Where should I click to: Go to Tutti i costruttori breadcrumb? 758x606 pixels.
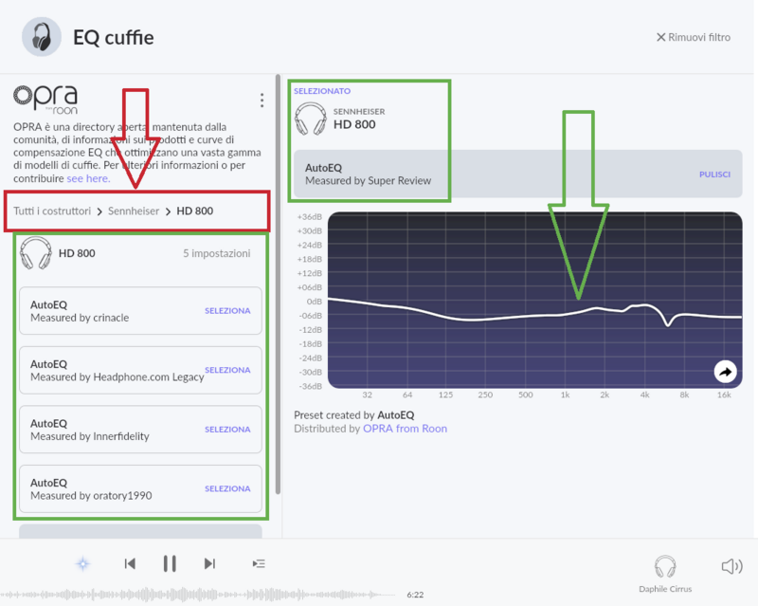pyautogui.click(x=51, y=211)
